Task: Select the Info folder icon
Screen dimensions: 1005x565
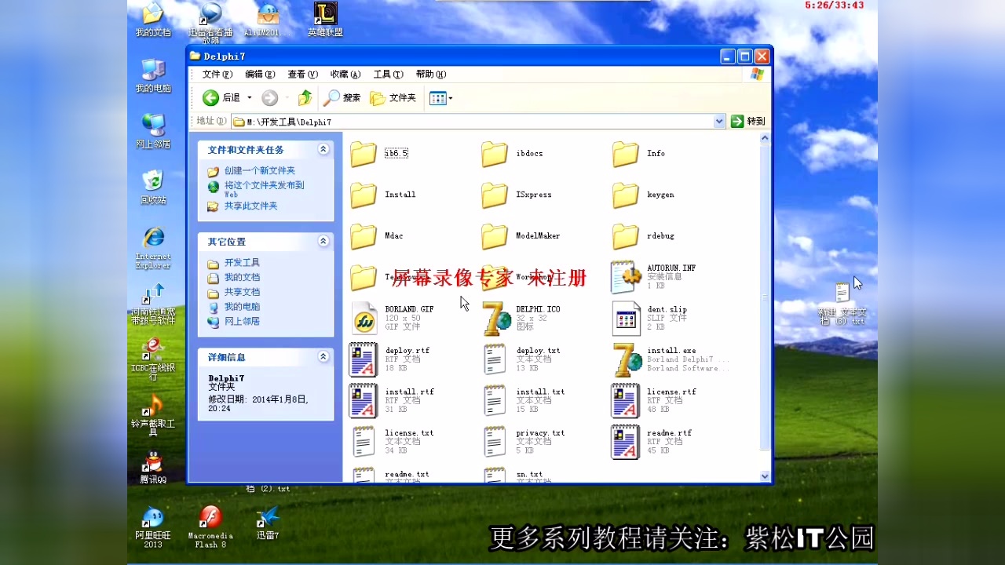Action: coord(626,154)
